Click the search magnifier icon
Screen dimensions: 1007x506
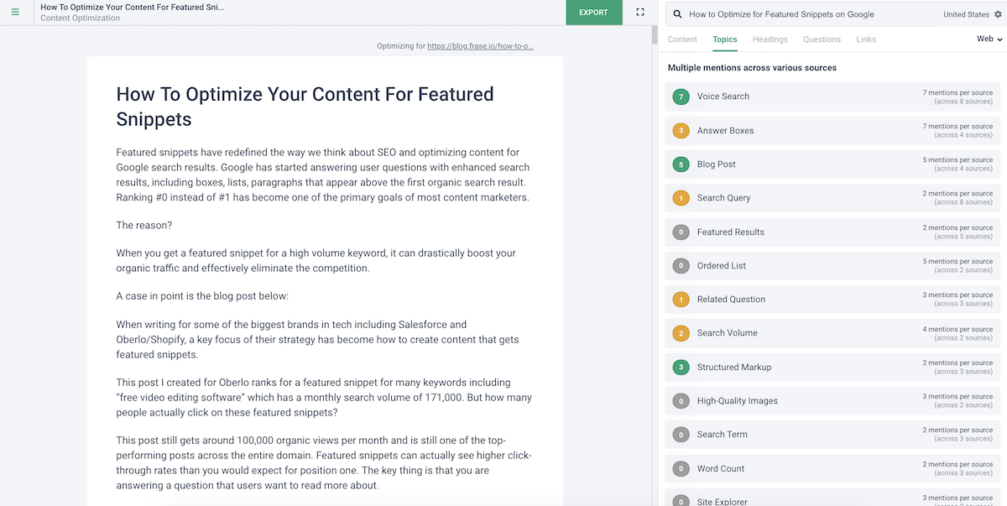678,14
